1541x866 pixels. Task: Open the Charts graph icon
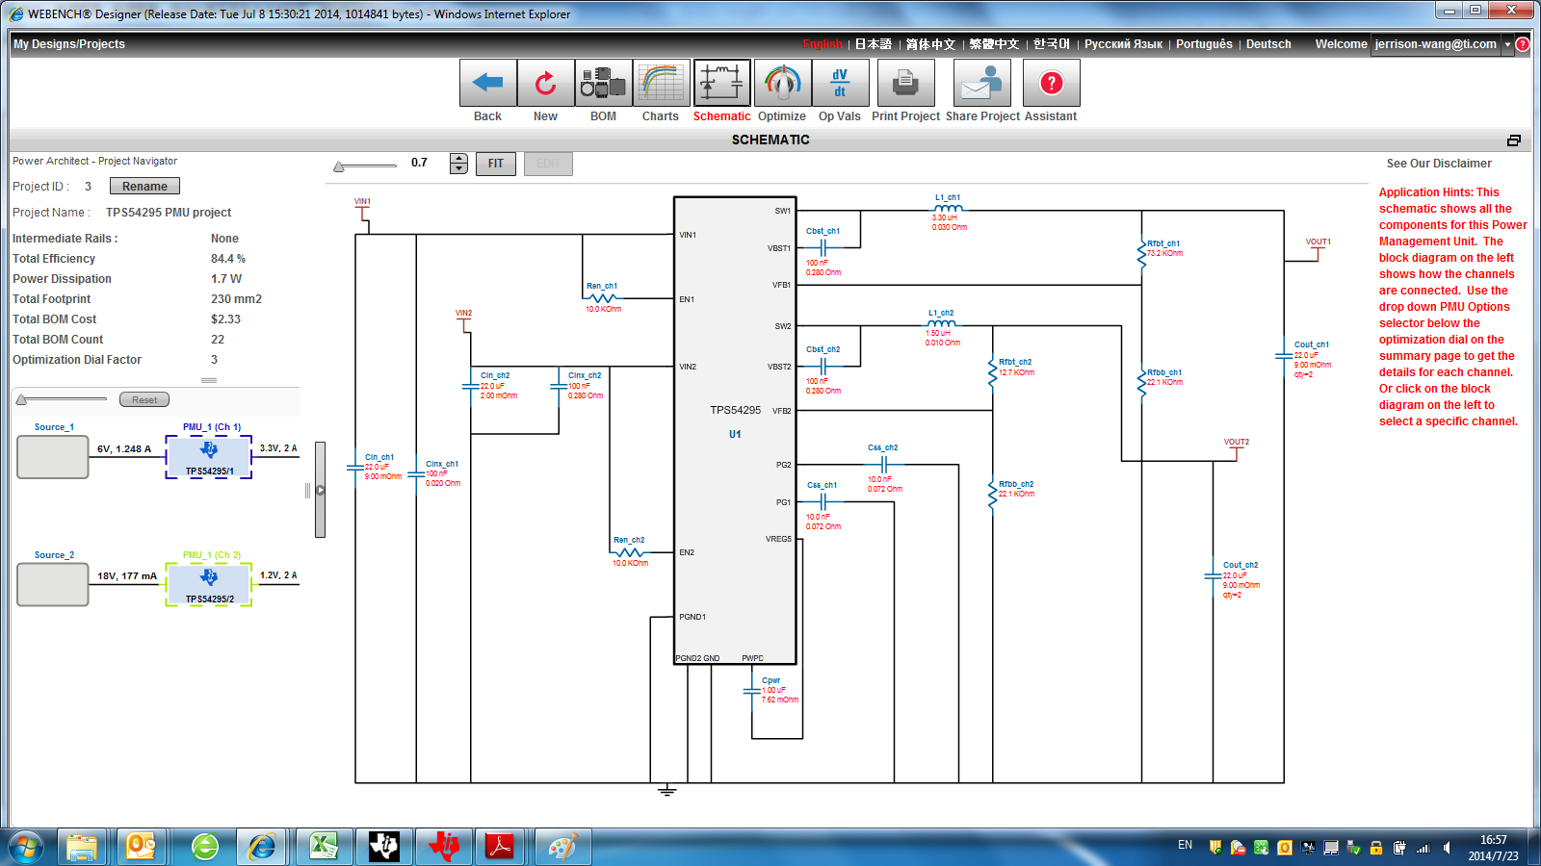[662, 83]
